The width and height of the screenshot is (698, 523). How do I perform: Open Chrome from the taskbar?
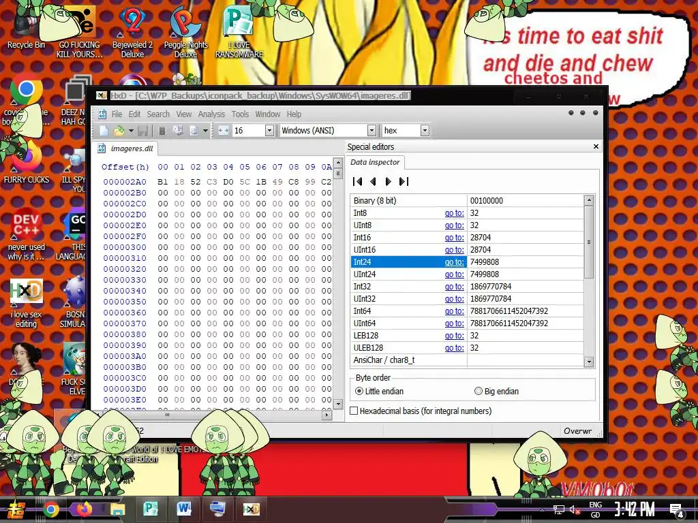click(x=51, y=509)
